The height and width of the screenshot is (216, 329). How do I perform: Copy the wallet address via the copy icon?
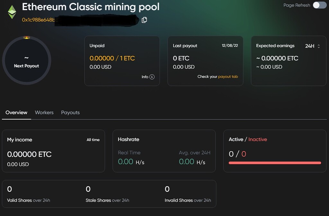point(144,20)
